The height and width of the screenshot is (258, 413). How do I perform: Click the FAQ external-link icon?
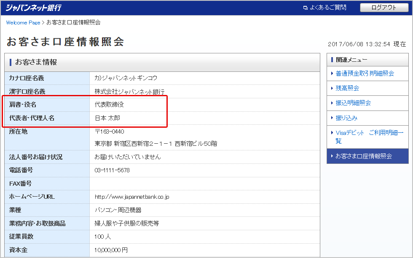coord(305,8)
